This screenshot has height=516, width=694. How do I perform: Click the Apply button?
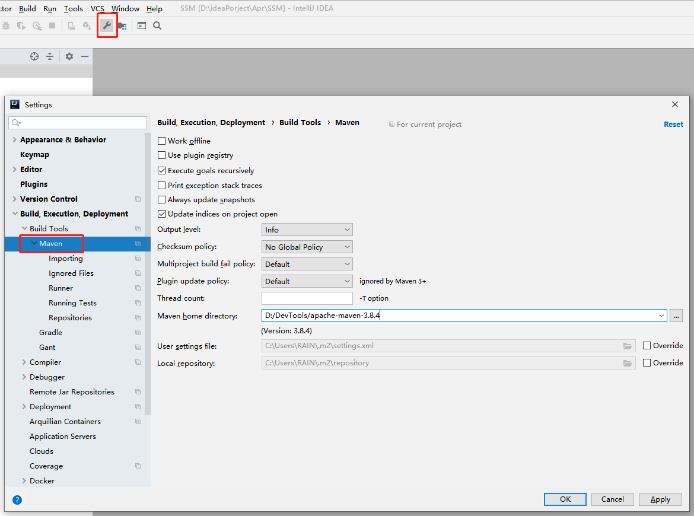(660, 499)
